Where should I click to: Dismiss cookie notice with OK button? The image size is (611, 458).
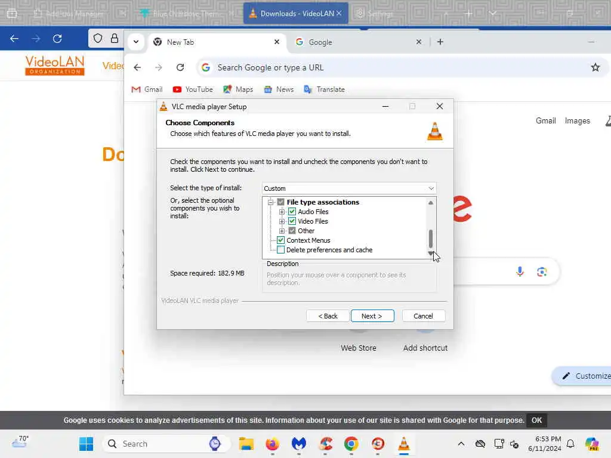pos(536,420)
